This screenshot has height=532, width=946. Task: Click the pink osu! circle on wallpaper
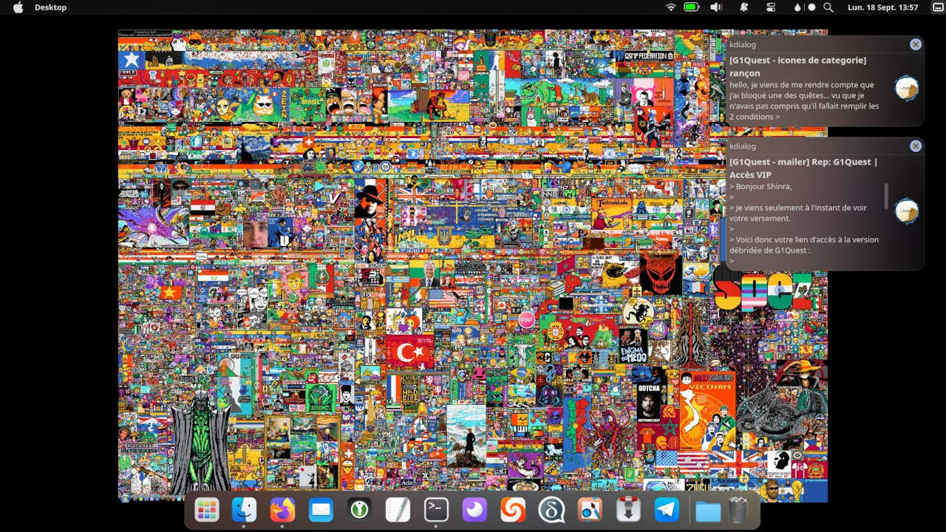(x=526, y=319)
